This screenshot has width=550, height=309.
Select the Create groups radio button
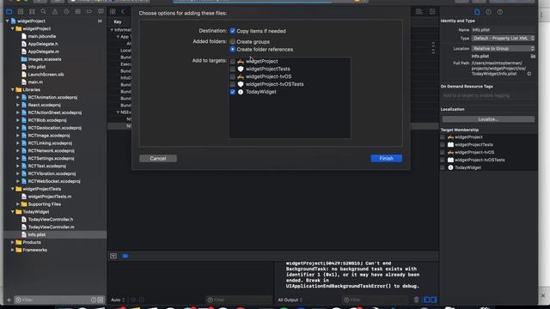click(x=233, y=42)
